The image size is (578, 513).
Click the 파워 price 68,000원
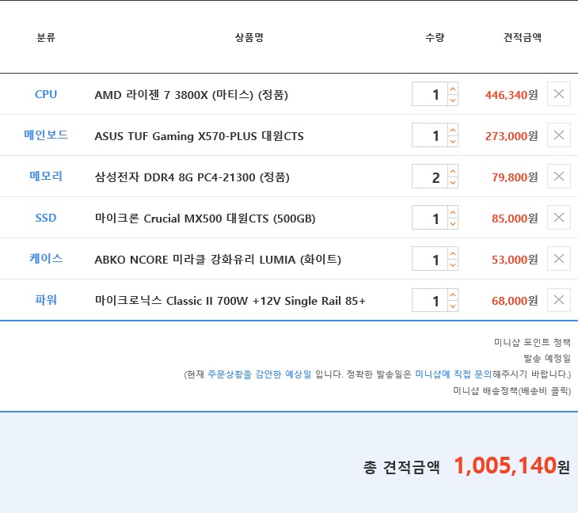515,301
